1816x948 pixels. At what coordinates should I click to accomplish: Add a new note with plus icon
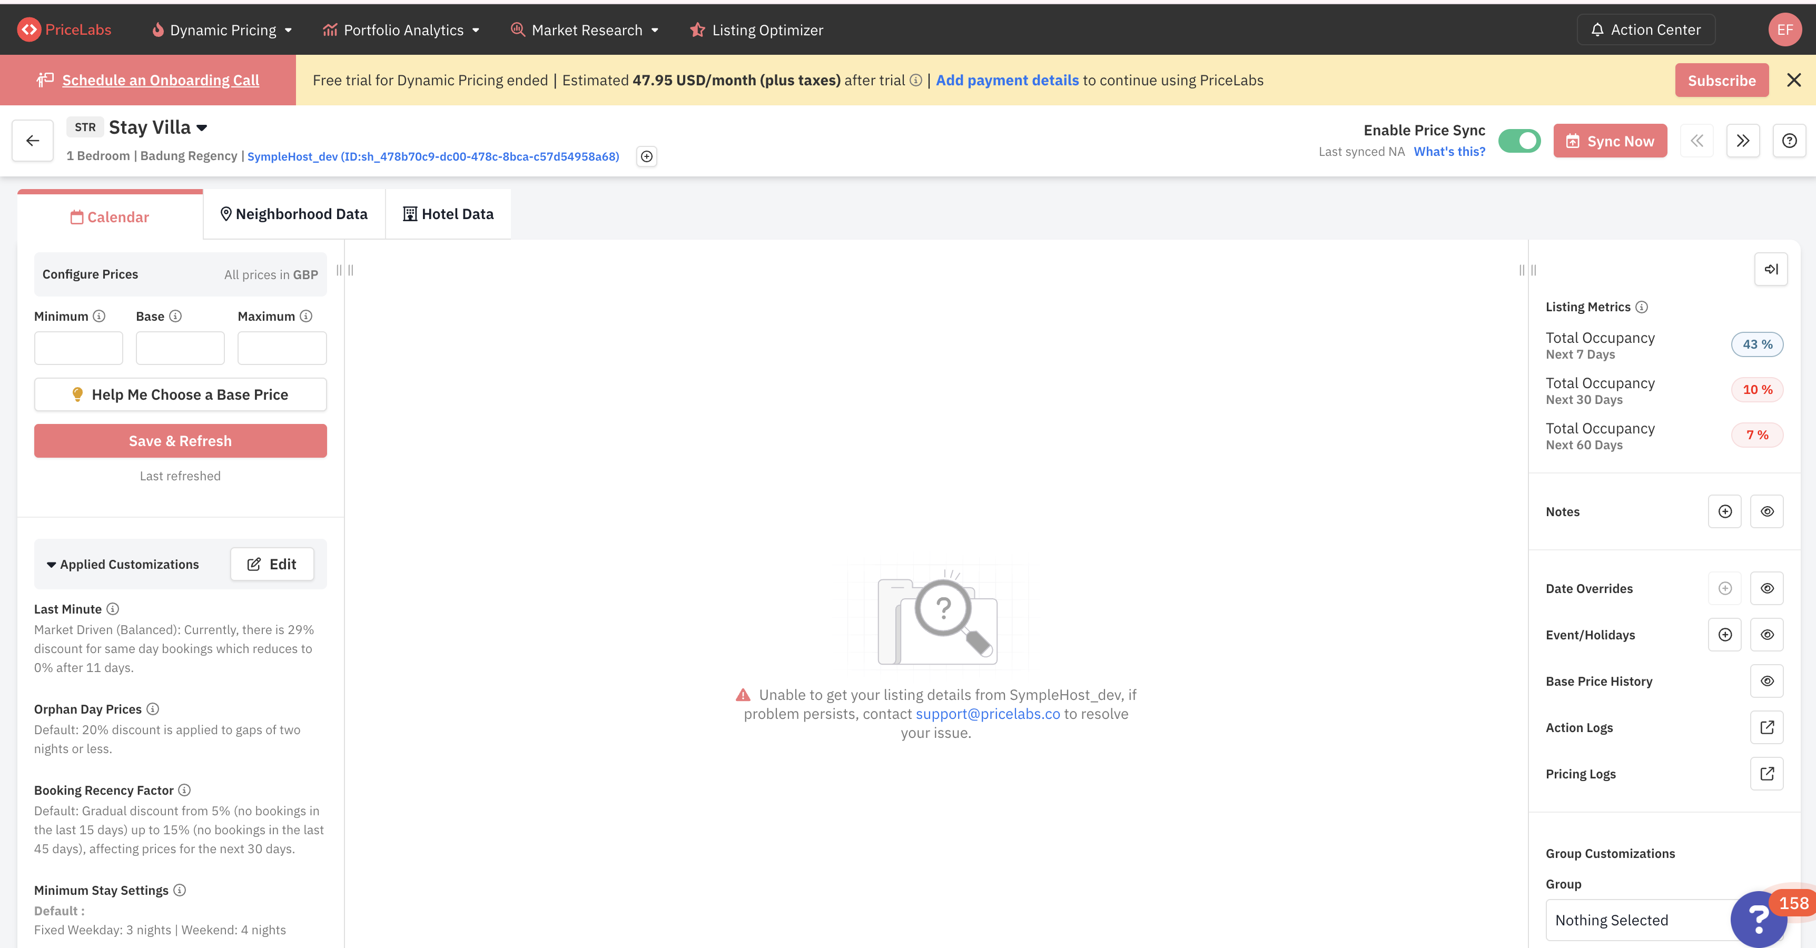(x=1724, y=511)
